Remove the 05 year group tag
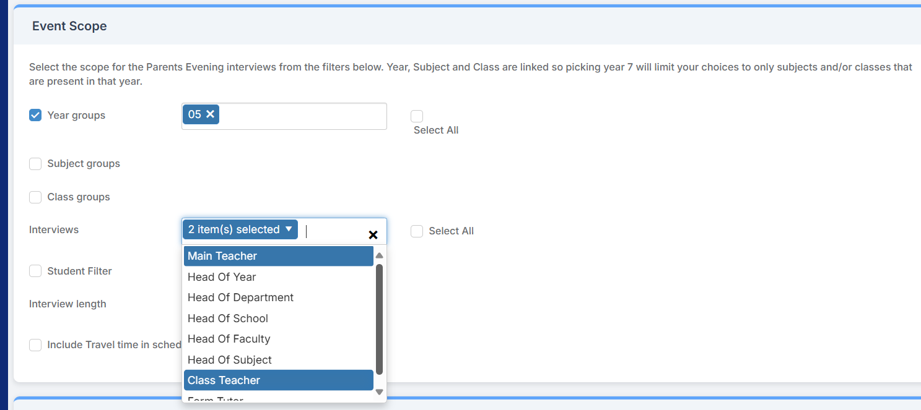Viewport: 921px width, 410px height. pyautogui.click(x=211, y=114)
